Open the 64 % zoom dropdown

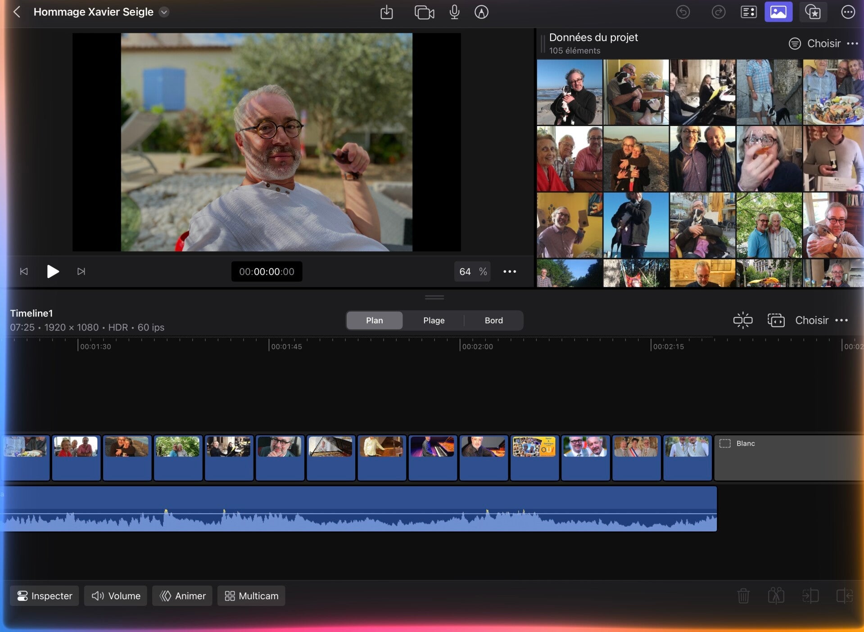pyautogui.click(x=472, y=271)
